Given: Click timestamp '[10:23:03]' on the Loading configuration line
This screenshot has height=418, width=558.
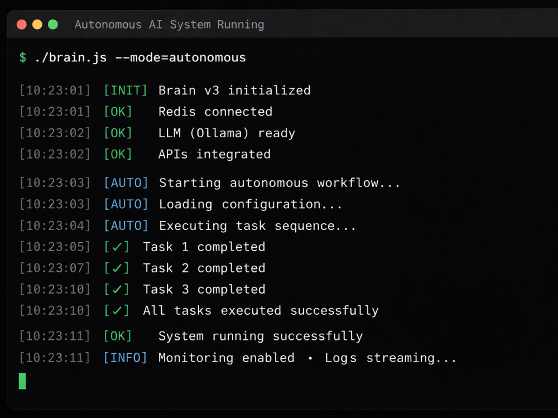Looking at the screenshot, I should (x=55, y=204).
